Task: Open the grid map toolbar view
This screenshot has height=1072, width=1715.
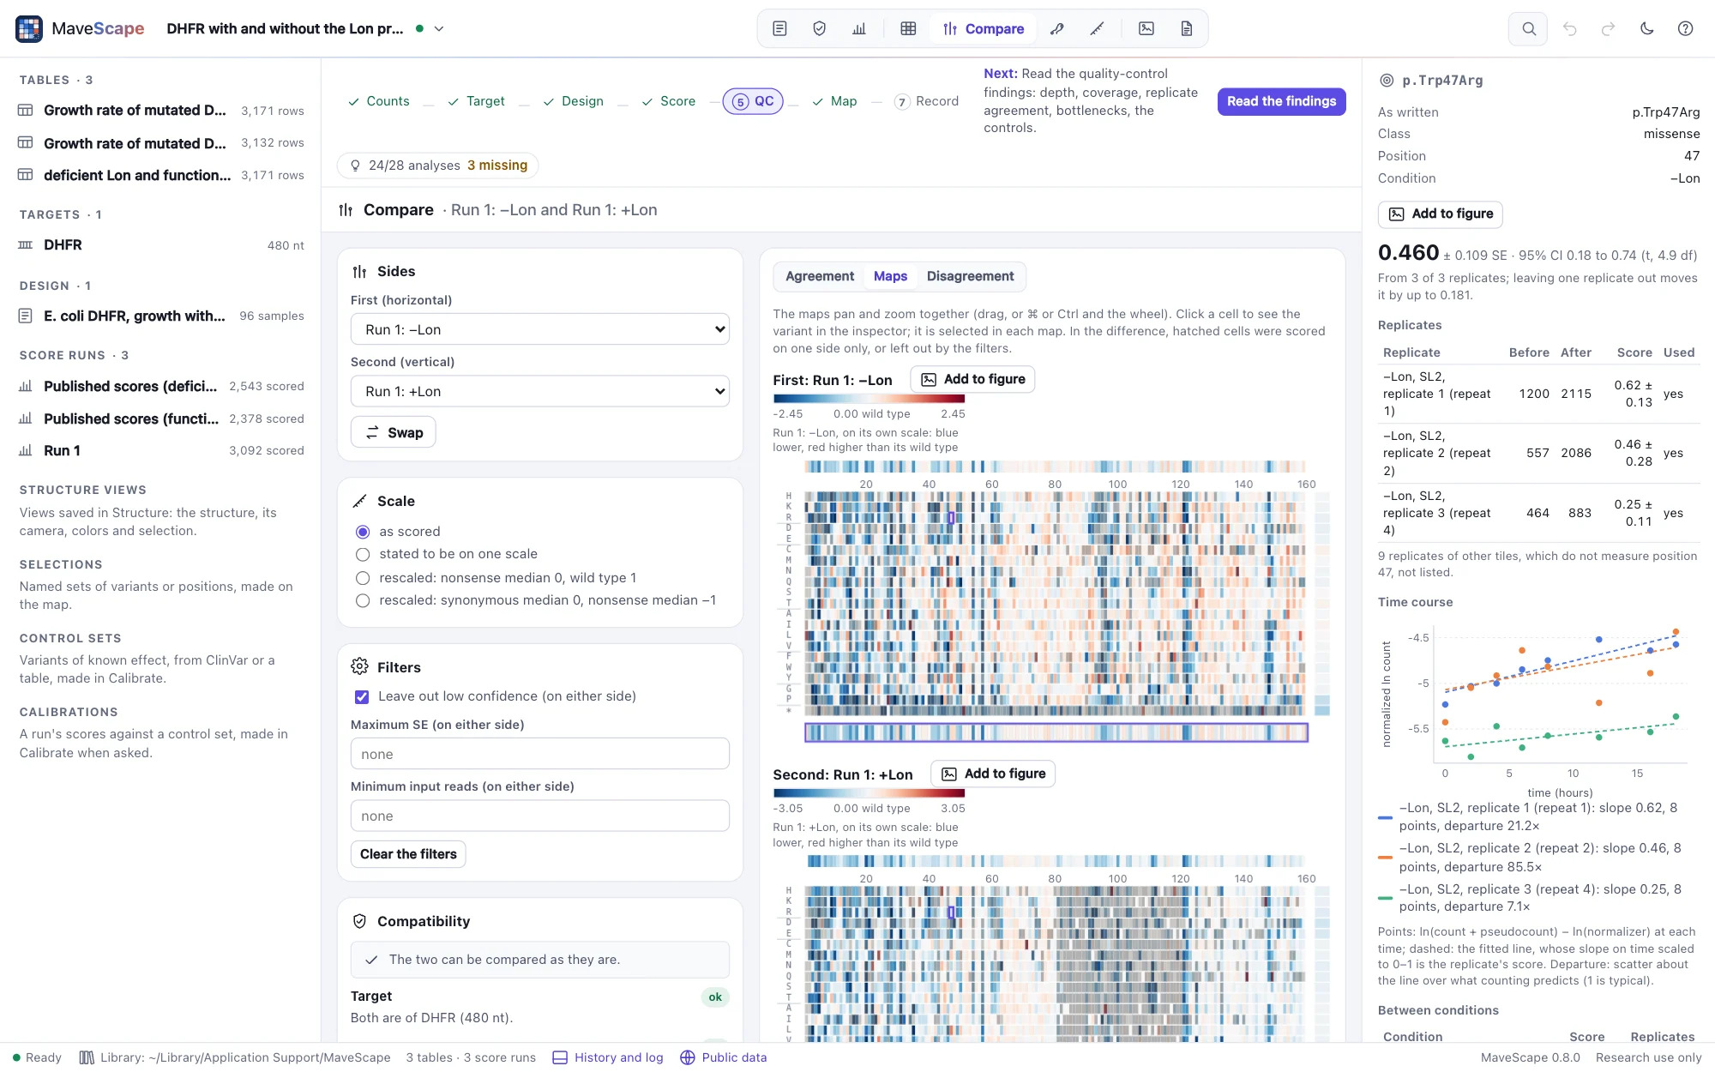Action: pyautogui.click(x=908, y=29)
